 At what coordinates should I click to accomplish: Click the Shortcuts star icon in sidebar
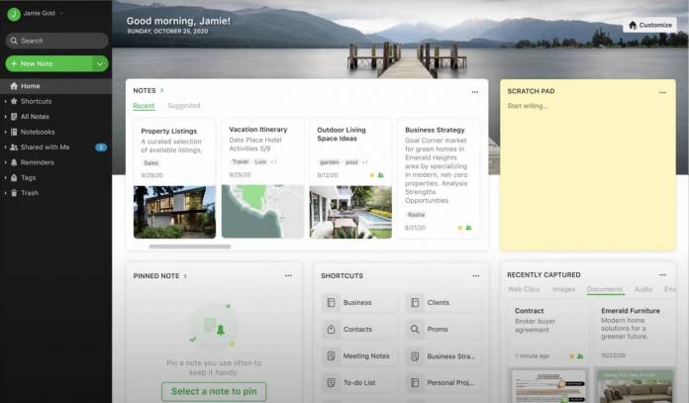pyautogui.click(x=14, y=101)
